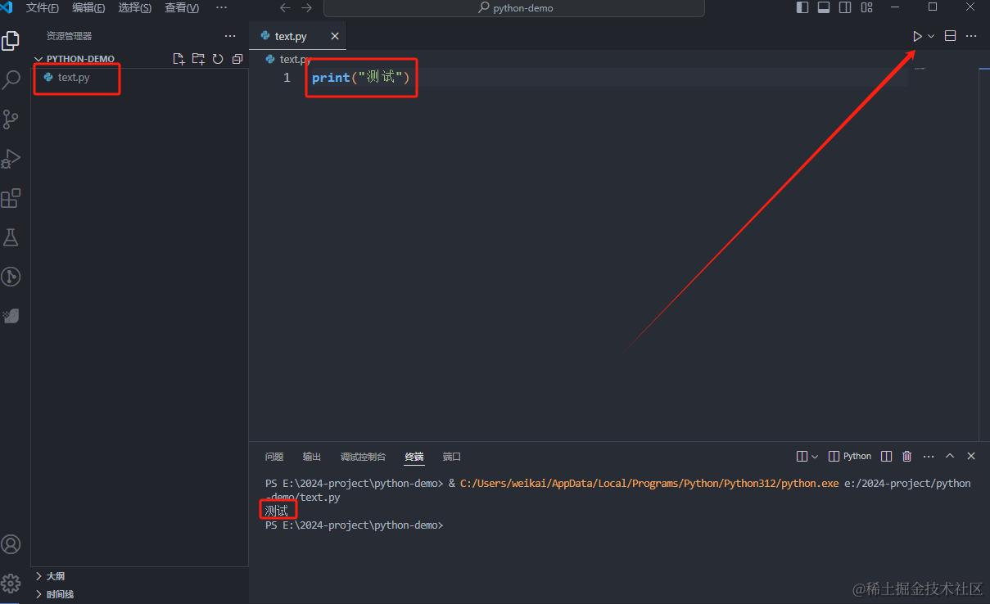The height and width of the screenshot is (604, 990).
Task: Open the 文件(F) menu
Action: click(43, 7)
